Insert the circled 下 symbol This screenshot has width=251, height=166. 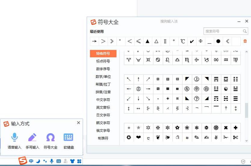[x=197, y=99]
